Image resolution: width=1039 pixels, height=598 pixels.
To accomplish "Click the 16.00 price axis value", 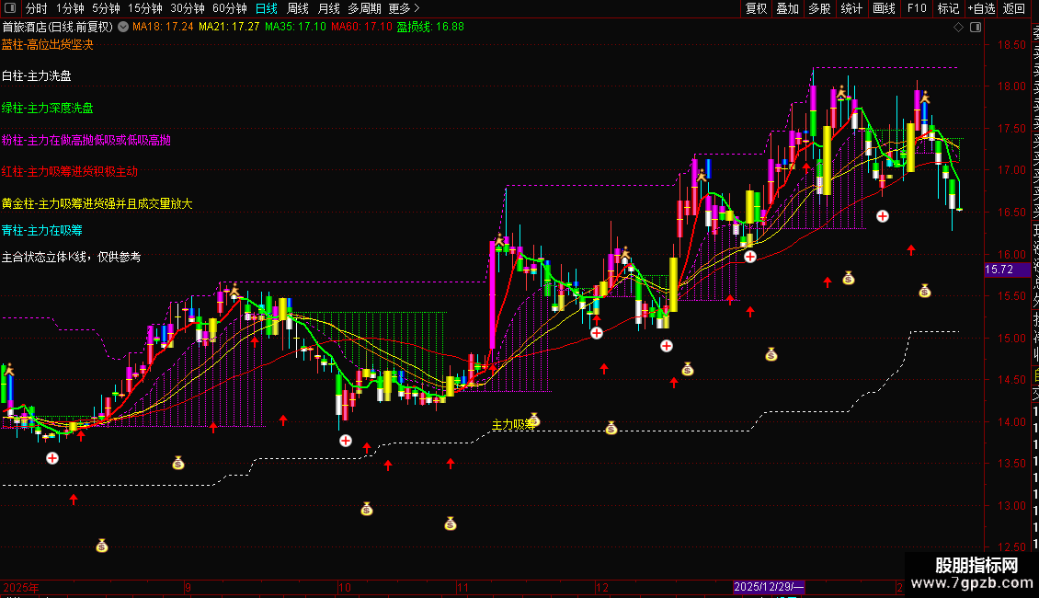I will (x=1011, y=255).
